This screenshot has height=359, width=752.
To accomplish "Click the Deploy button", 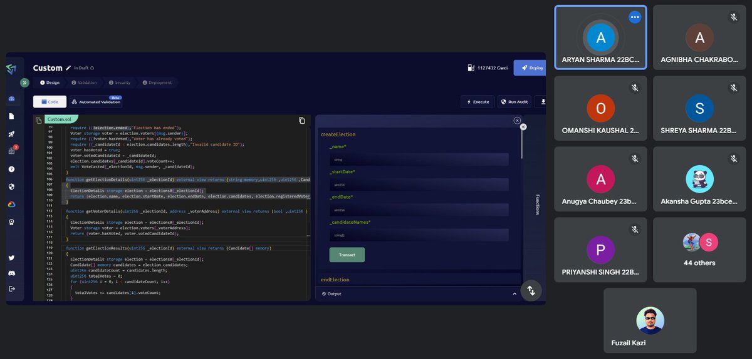I will (530, 68).
